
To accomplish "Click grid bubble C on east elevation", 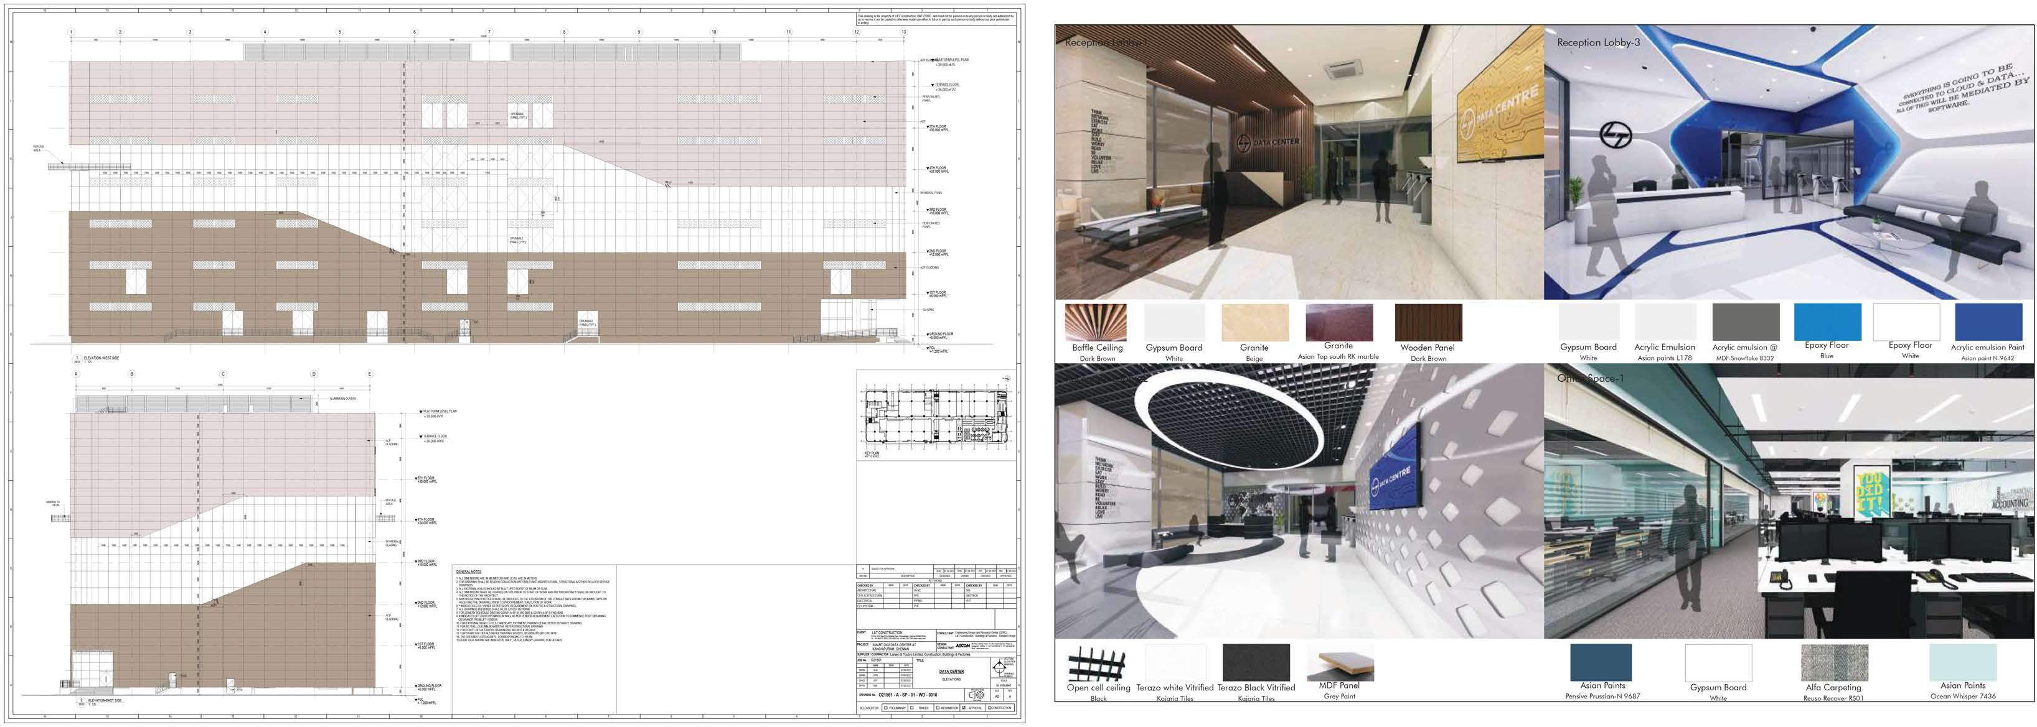I will [223, 374].
